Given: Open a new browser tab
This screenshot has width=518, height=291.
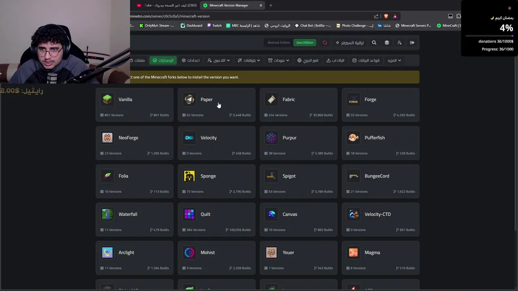Looking at the screenshot, I should pyautogui.click(x=271, y=5).
